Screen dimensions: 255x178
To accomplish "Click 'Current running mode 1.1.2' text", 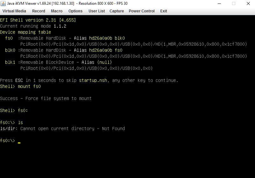I will (x=33, y=26).
